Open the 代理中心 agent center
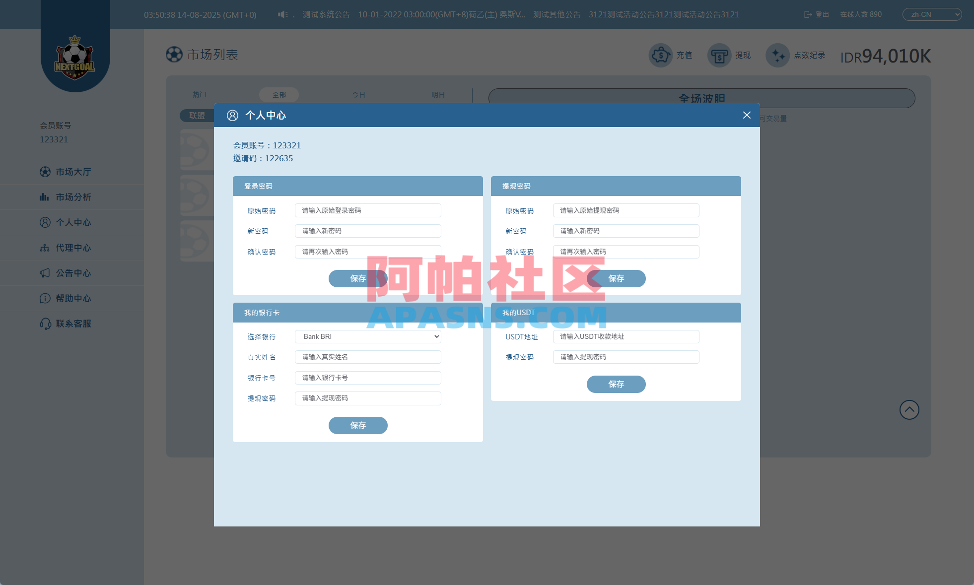Image resolution: width=974 pixels, height=585 pixels. pos(72,247)
